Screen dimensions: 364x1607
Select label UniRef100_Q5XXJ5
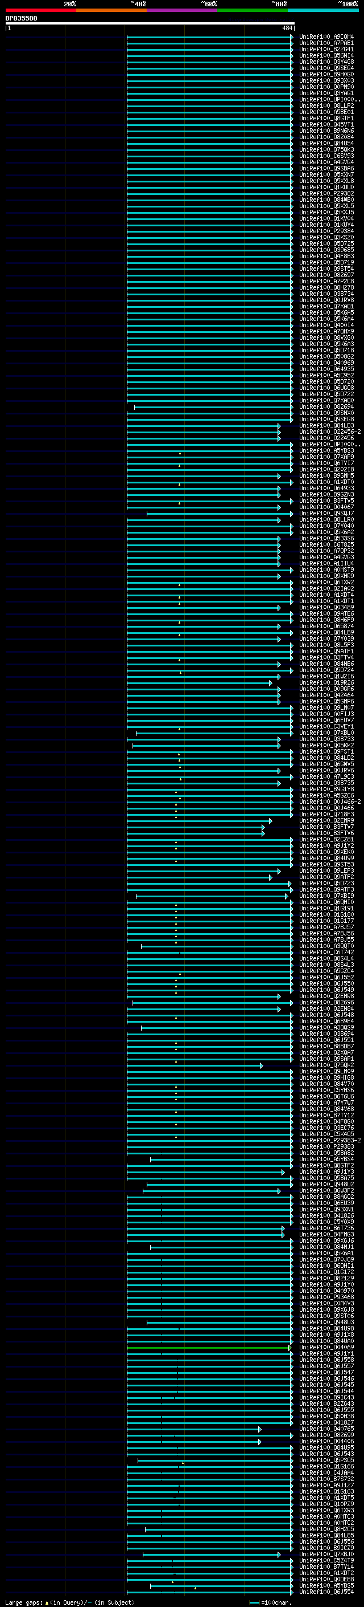click(x=326, y=212)
